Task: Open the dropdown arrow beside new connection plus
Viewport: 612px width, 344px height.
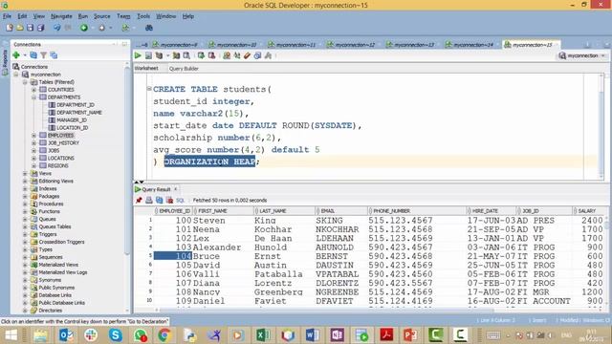Action: (25, 55)
